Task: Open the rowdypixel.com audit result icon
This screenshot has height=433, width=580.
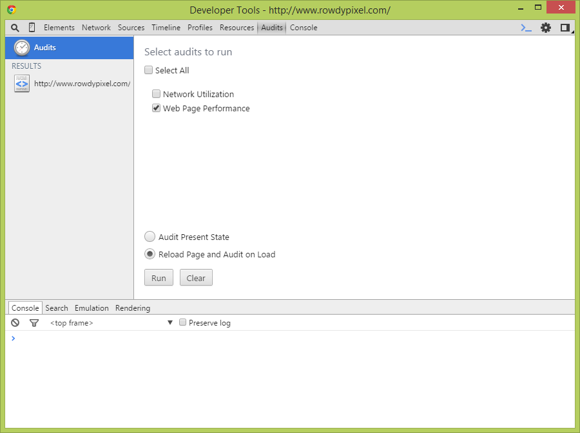Action: [22, 84]
